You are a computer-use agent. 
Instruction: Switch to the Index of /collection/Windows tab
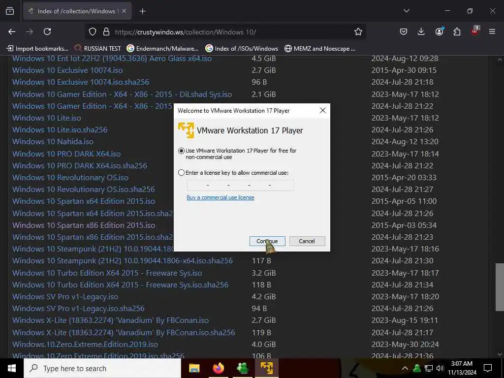click(x=77, y=11)
